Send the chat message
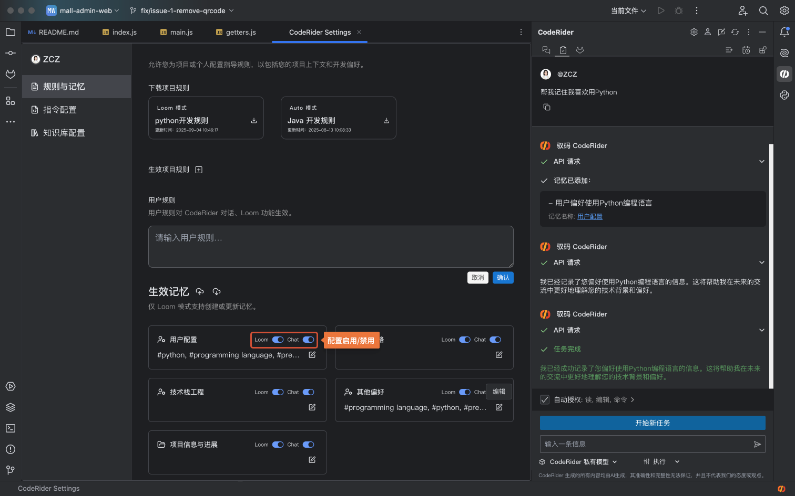 tap(757, 444)
